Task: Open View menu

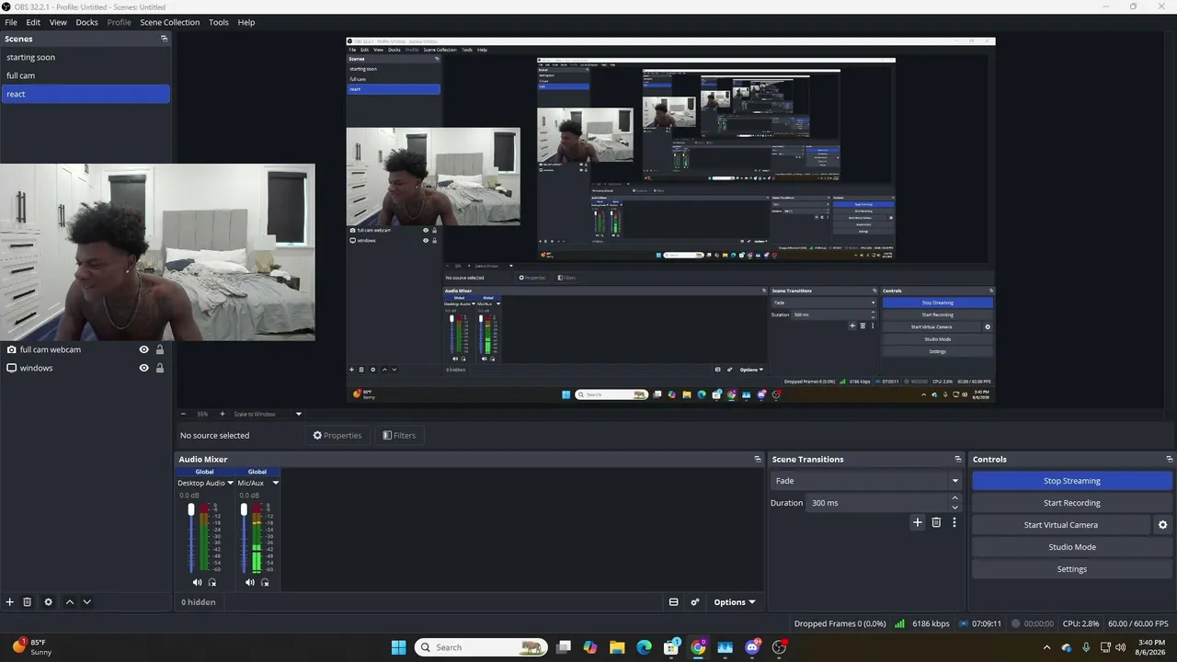Action: tap(58, 22)
